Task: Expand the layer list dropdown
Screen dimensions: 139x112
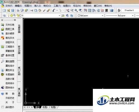Action: point(59,16)
